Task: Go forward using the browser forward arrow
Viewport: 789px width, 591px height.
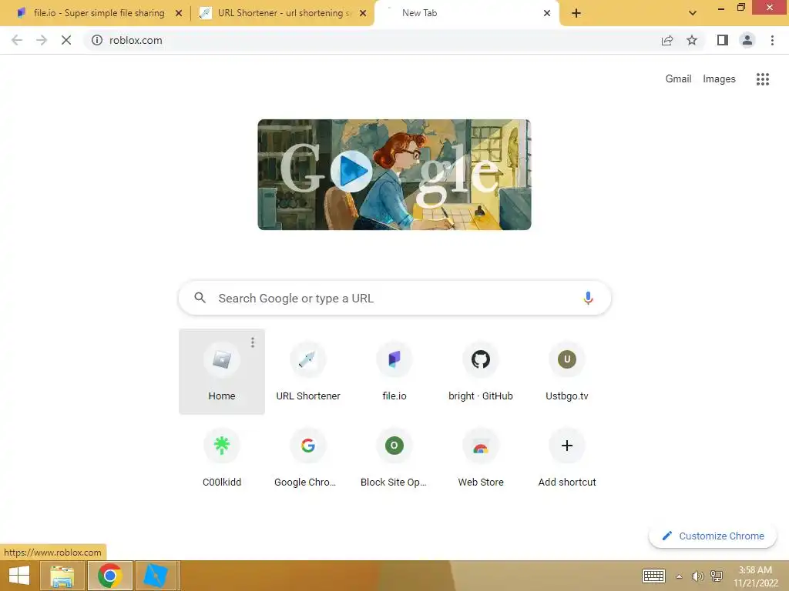Action: coord(42,40)
